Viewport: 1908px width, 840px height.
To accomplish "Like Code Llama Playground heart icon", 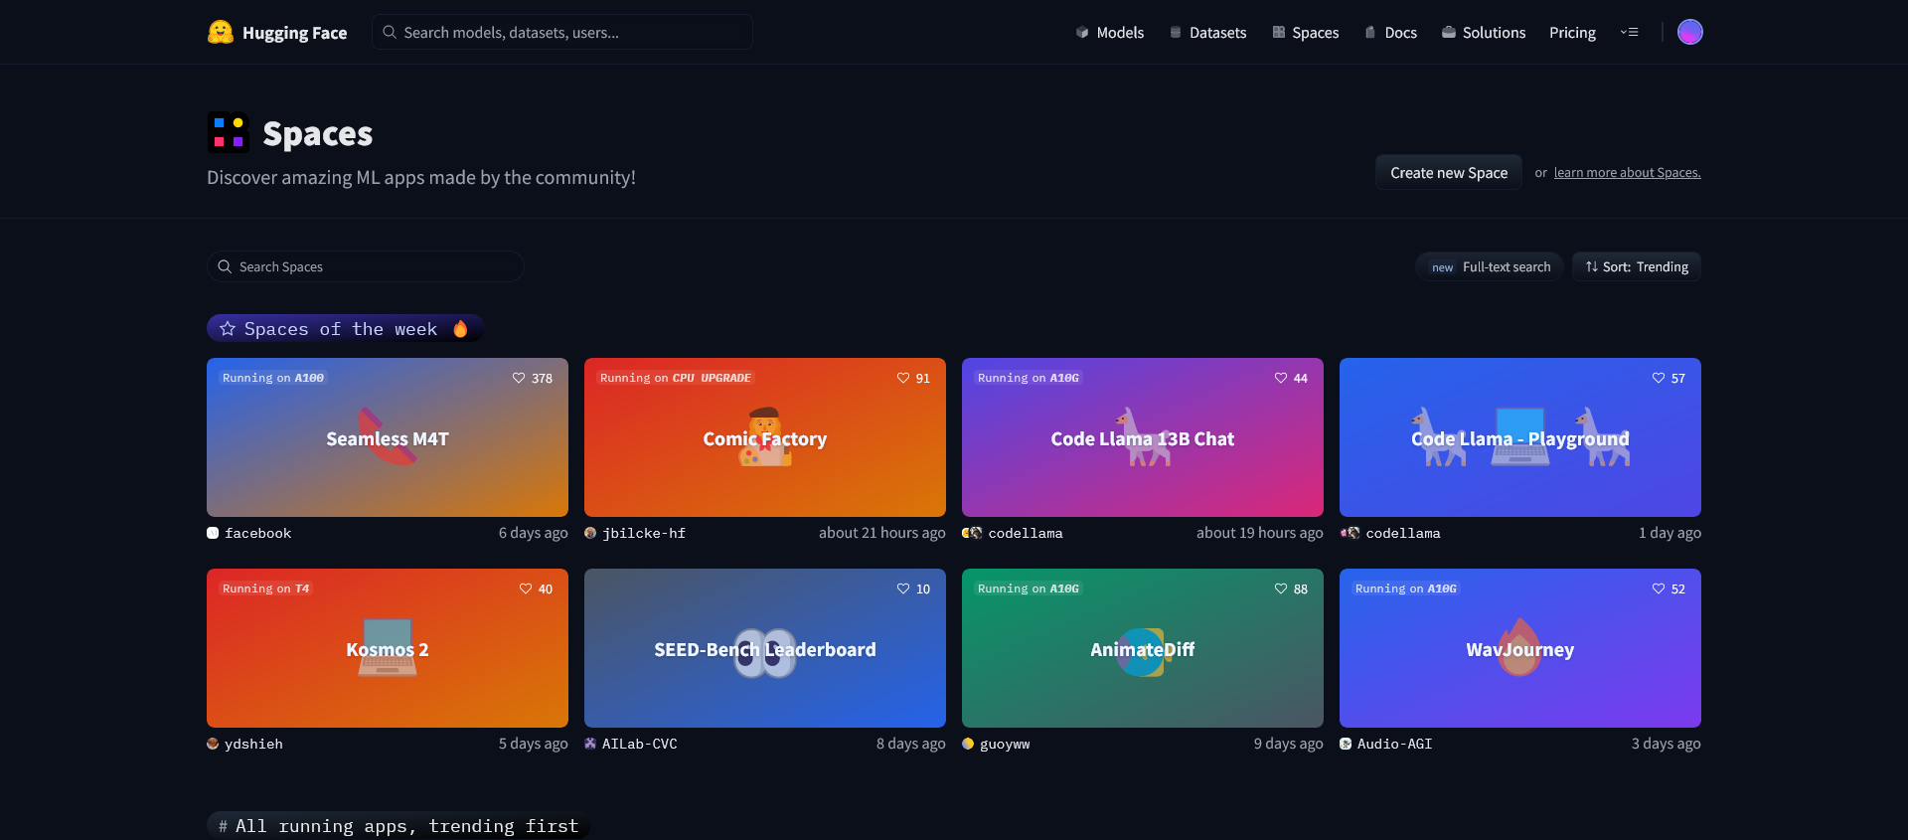I will click(1659, 378).
